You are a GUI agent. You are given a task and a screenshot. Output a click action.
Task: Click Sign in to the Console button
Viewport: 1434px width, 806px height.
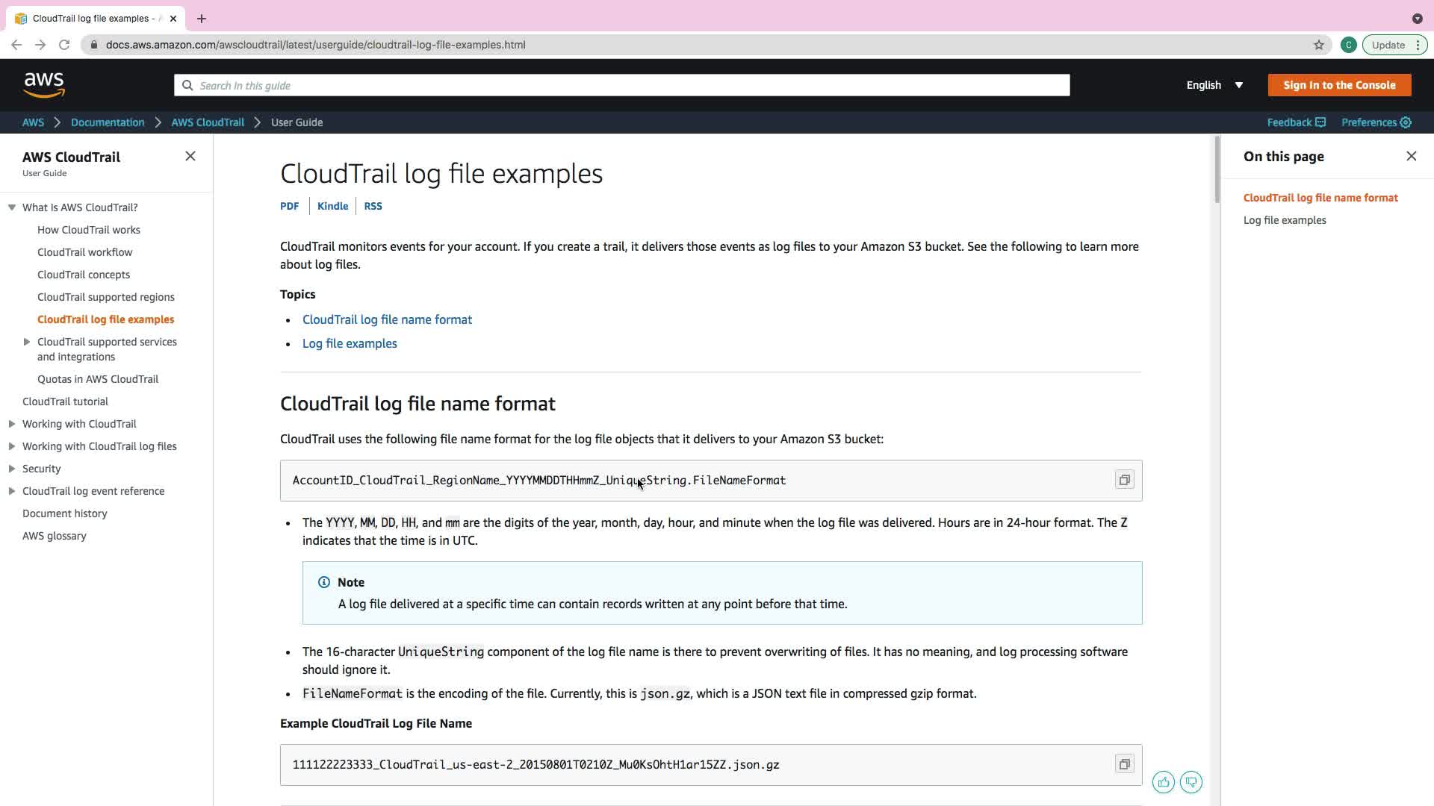[1339, 85]
